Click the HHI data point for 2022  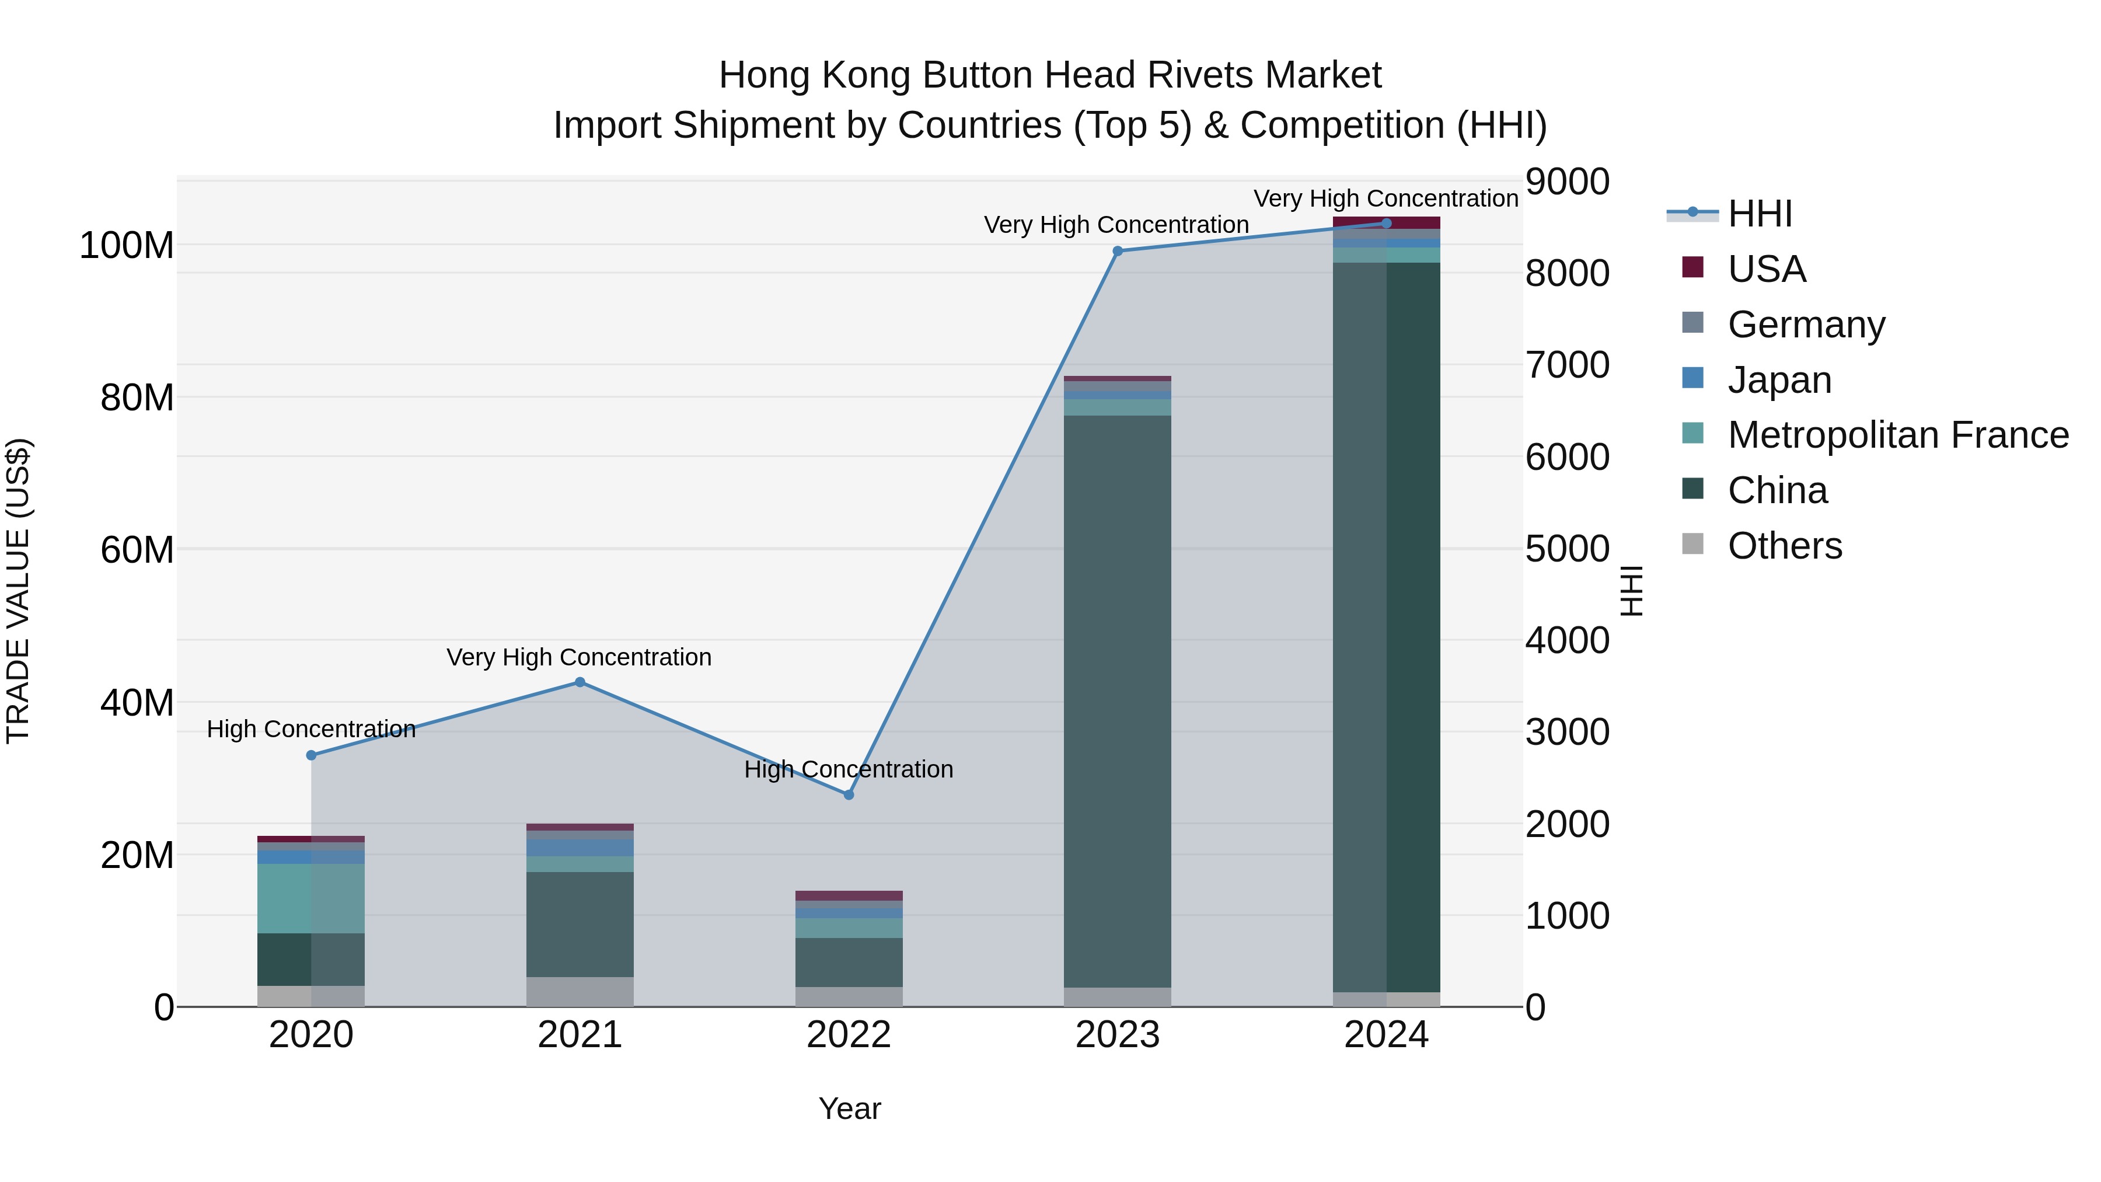(848, 794)
